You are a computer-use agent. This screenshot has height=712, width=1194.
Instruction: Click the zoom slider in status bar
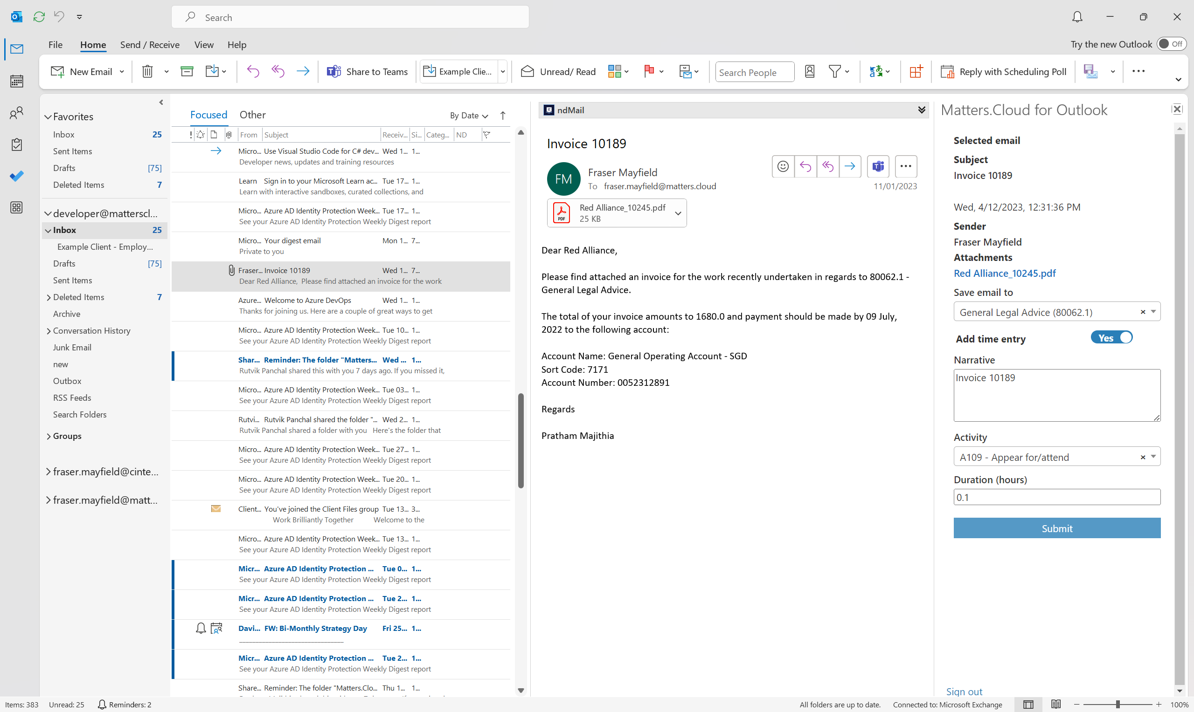(1118, 705)
